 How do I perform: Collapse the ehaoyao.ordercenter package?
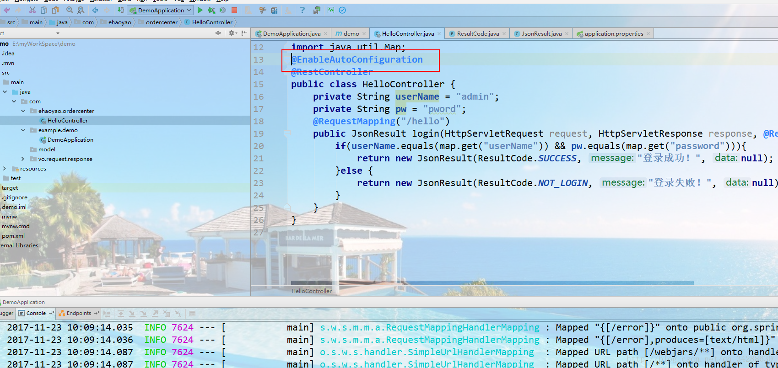(x=23, y=111)
